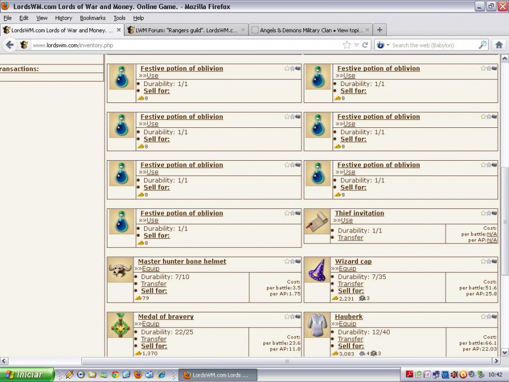The image size is (509, 382).
Task: Open the search engine selector dropdown
Action: click(x=387, y=45)
